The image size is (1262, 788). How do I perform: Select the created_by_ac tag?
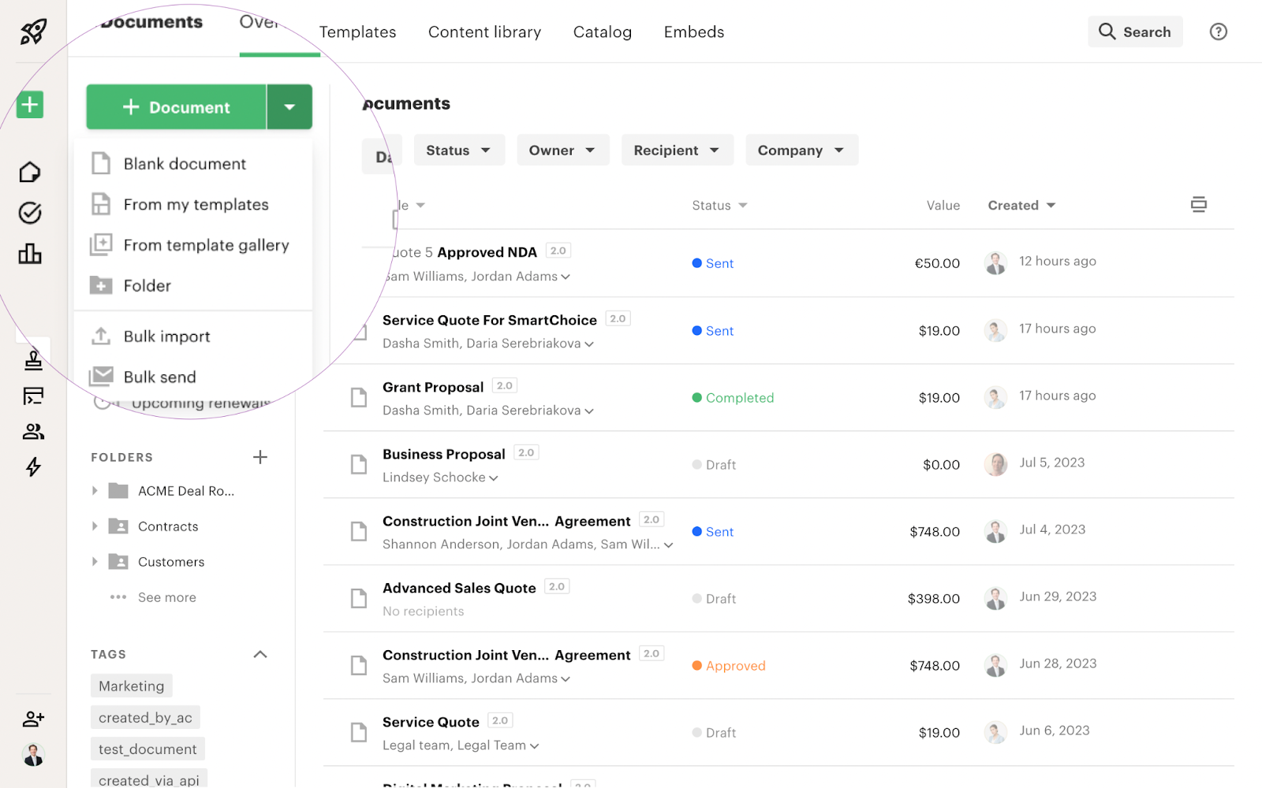click(145, 717)
